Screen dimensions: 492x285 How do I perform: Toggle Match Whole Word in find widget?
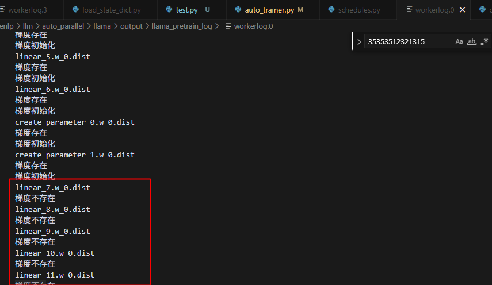pos(472,41)
